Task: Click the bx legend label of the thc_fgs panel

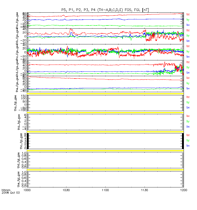Action: point(188,56)
